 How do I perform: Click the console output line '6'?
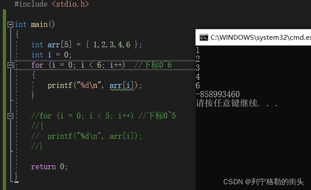[x=198, y=86]
